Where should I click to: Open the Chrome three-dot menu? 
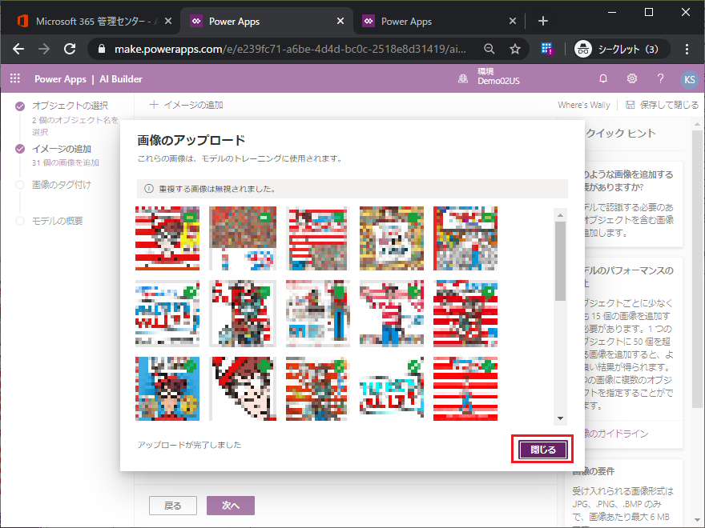687,49
